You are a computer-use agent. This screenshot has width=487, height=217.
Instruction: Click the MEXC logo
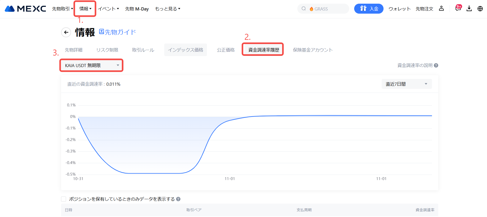[25, 9]
